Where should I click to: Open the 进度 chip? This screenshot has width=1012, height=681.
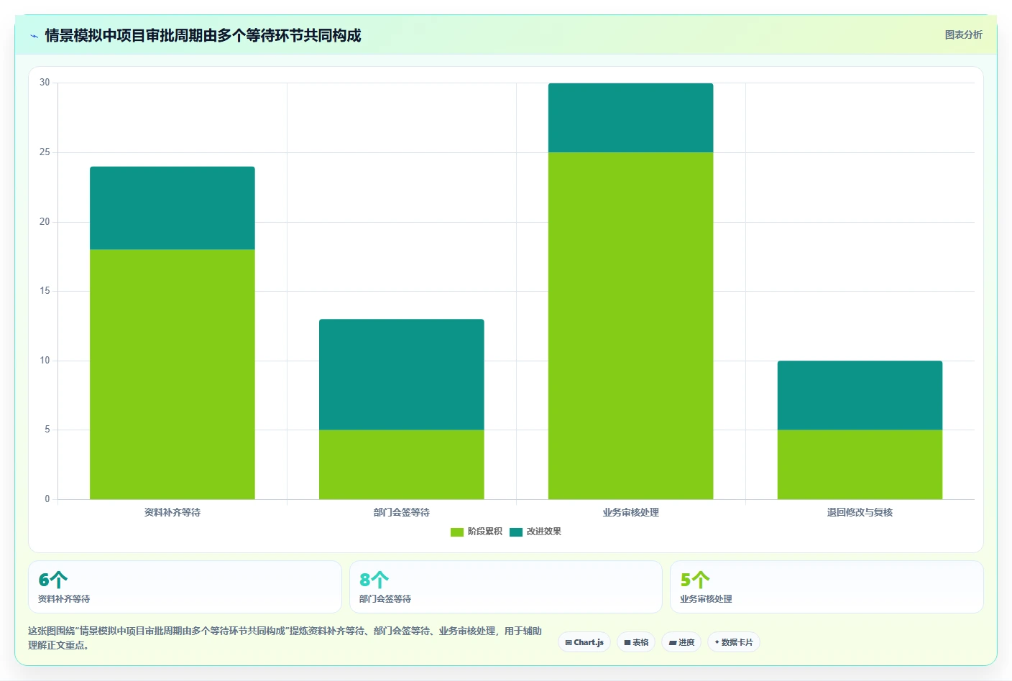coord(681,642)
